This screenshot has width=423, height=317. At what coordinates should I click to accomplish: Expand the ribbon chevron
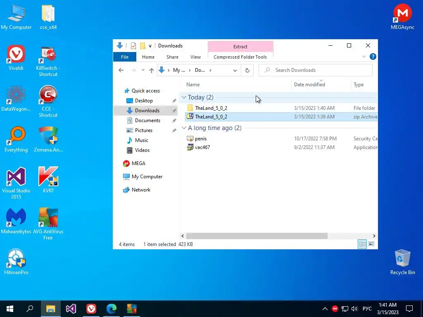364,57
